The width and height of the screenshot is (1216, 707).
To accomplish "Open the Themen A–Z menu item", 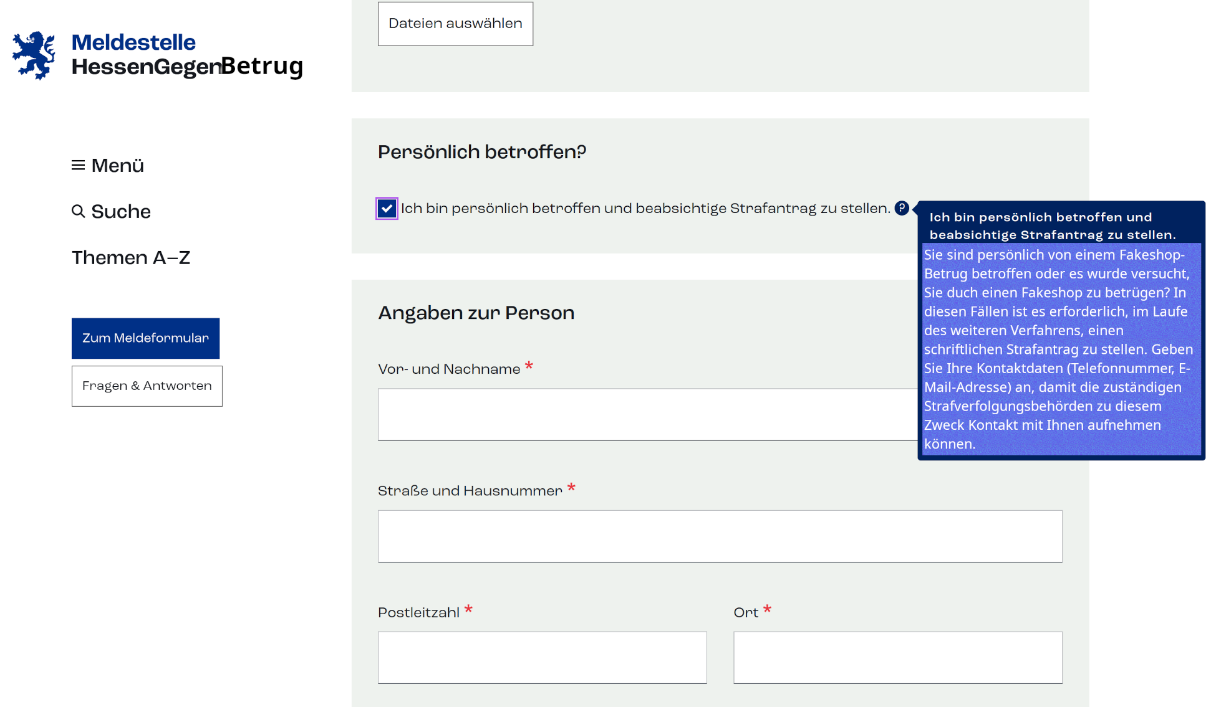I will tap(130, 258).
